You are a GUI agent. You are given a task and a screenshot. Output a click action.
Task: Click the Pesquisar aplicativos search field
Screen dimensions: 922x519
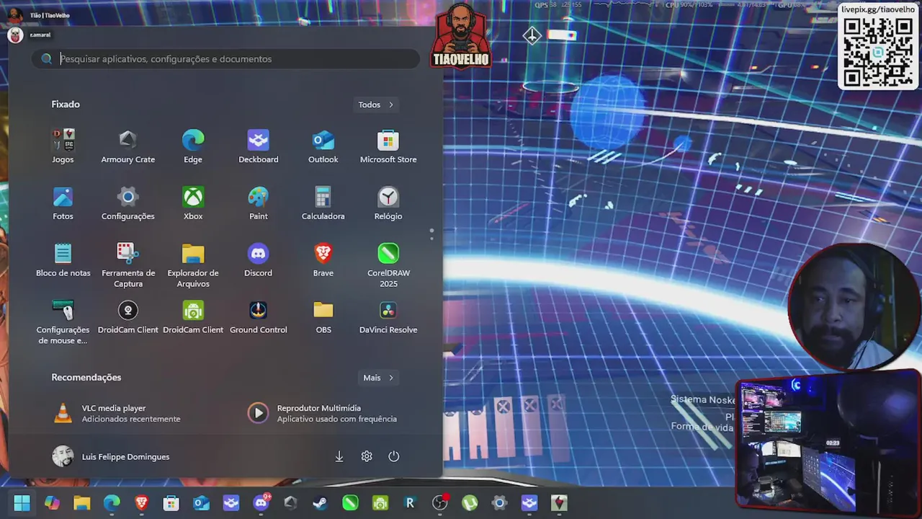click(x=225, y=59)
